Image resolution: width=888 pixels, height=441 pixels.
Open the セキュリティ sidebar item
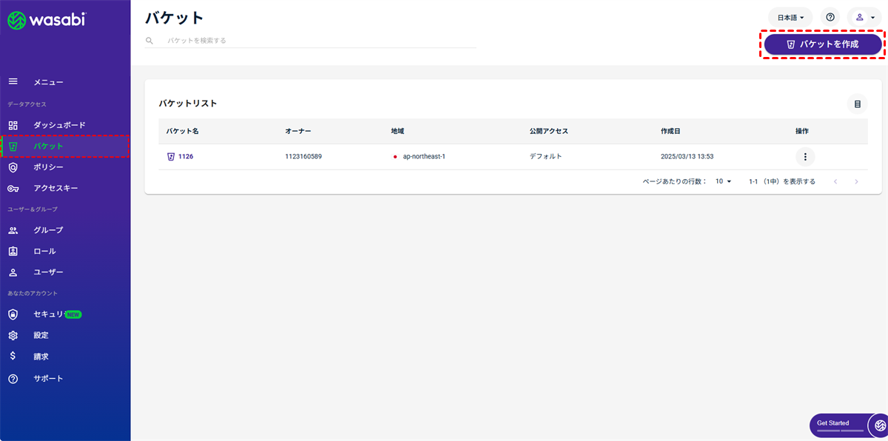tap(65, 314)
